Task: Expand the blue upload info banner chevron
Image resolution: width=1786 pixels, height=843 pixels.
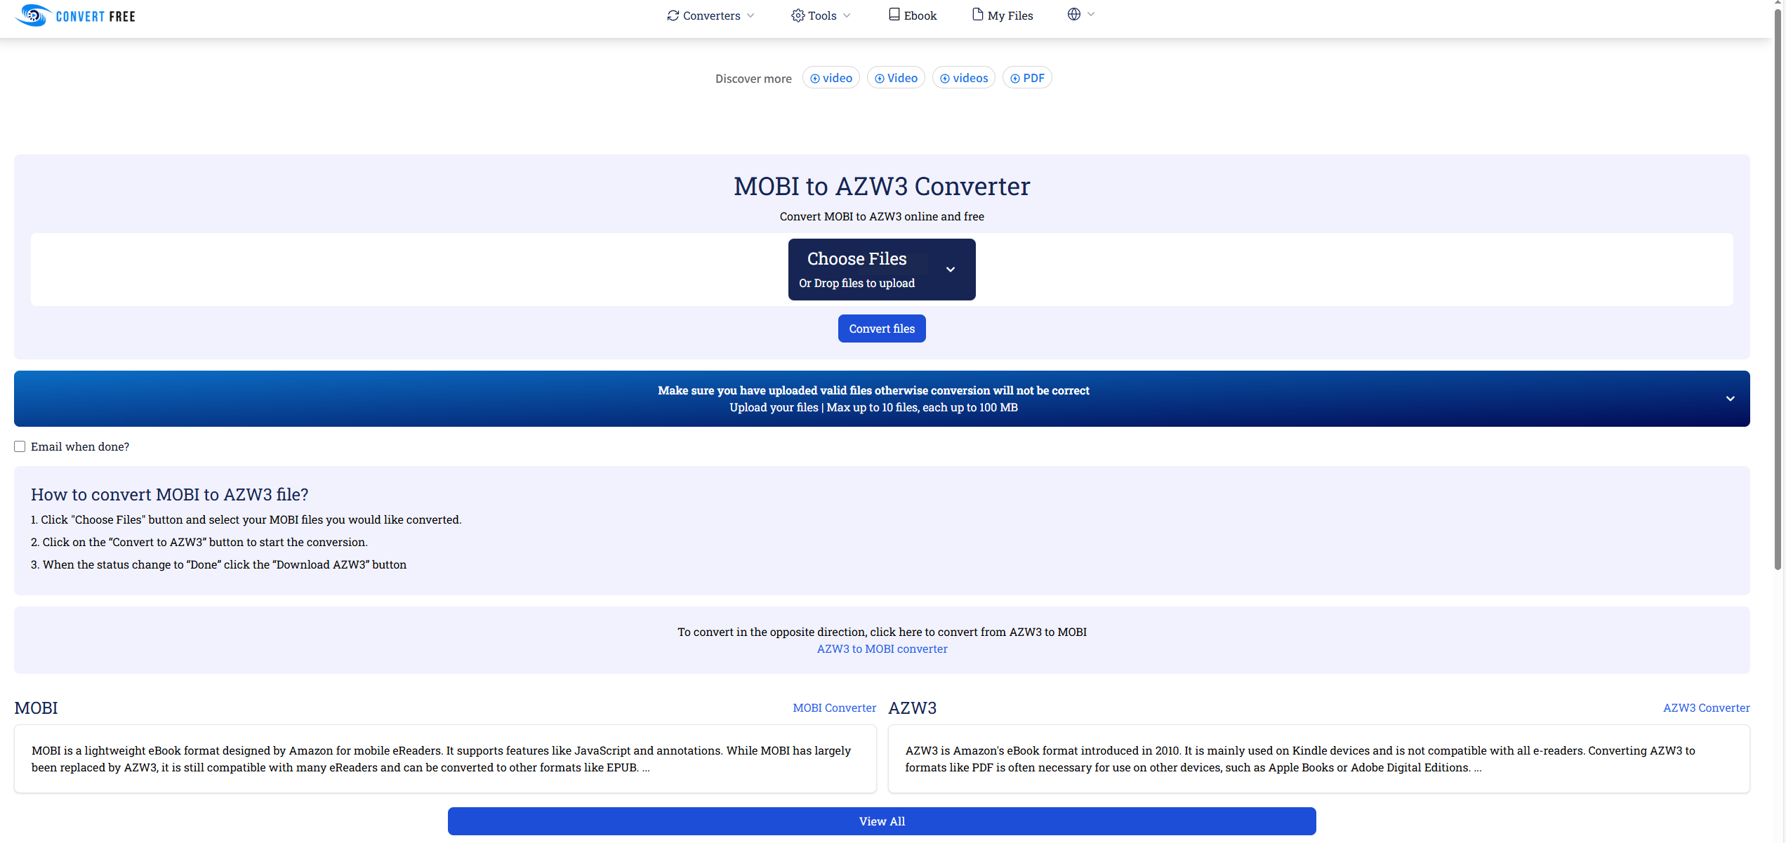Action: point(1730,399)
